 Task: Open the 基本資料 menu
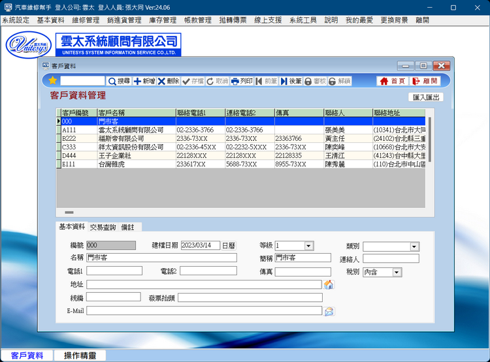coord(50,20)
